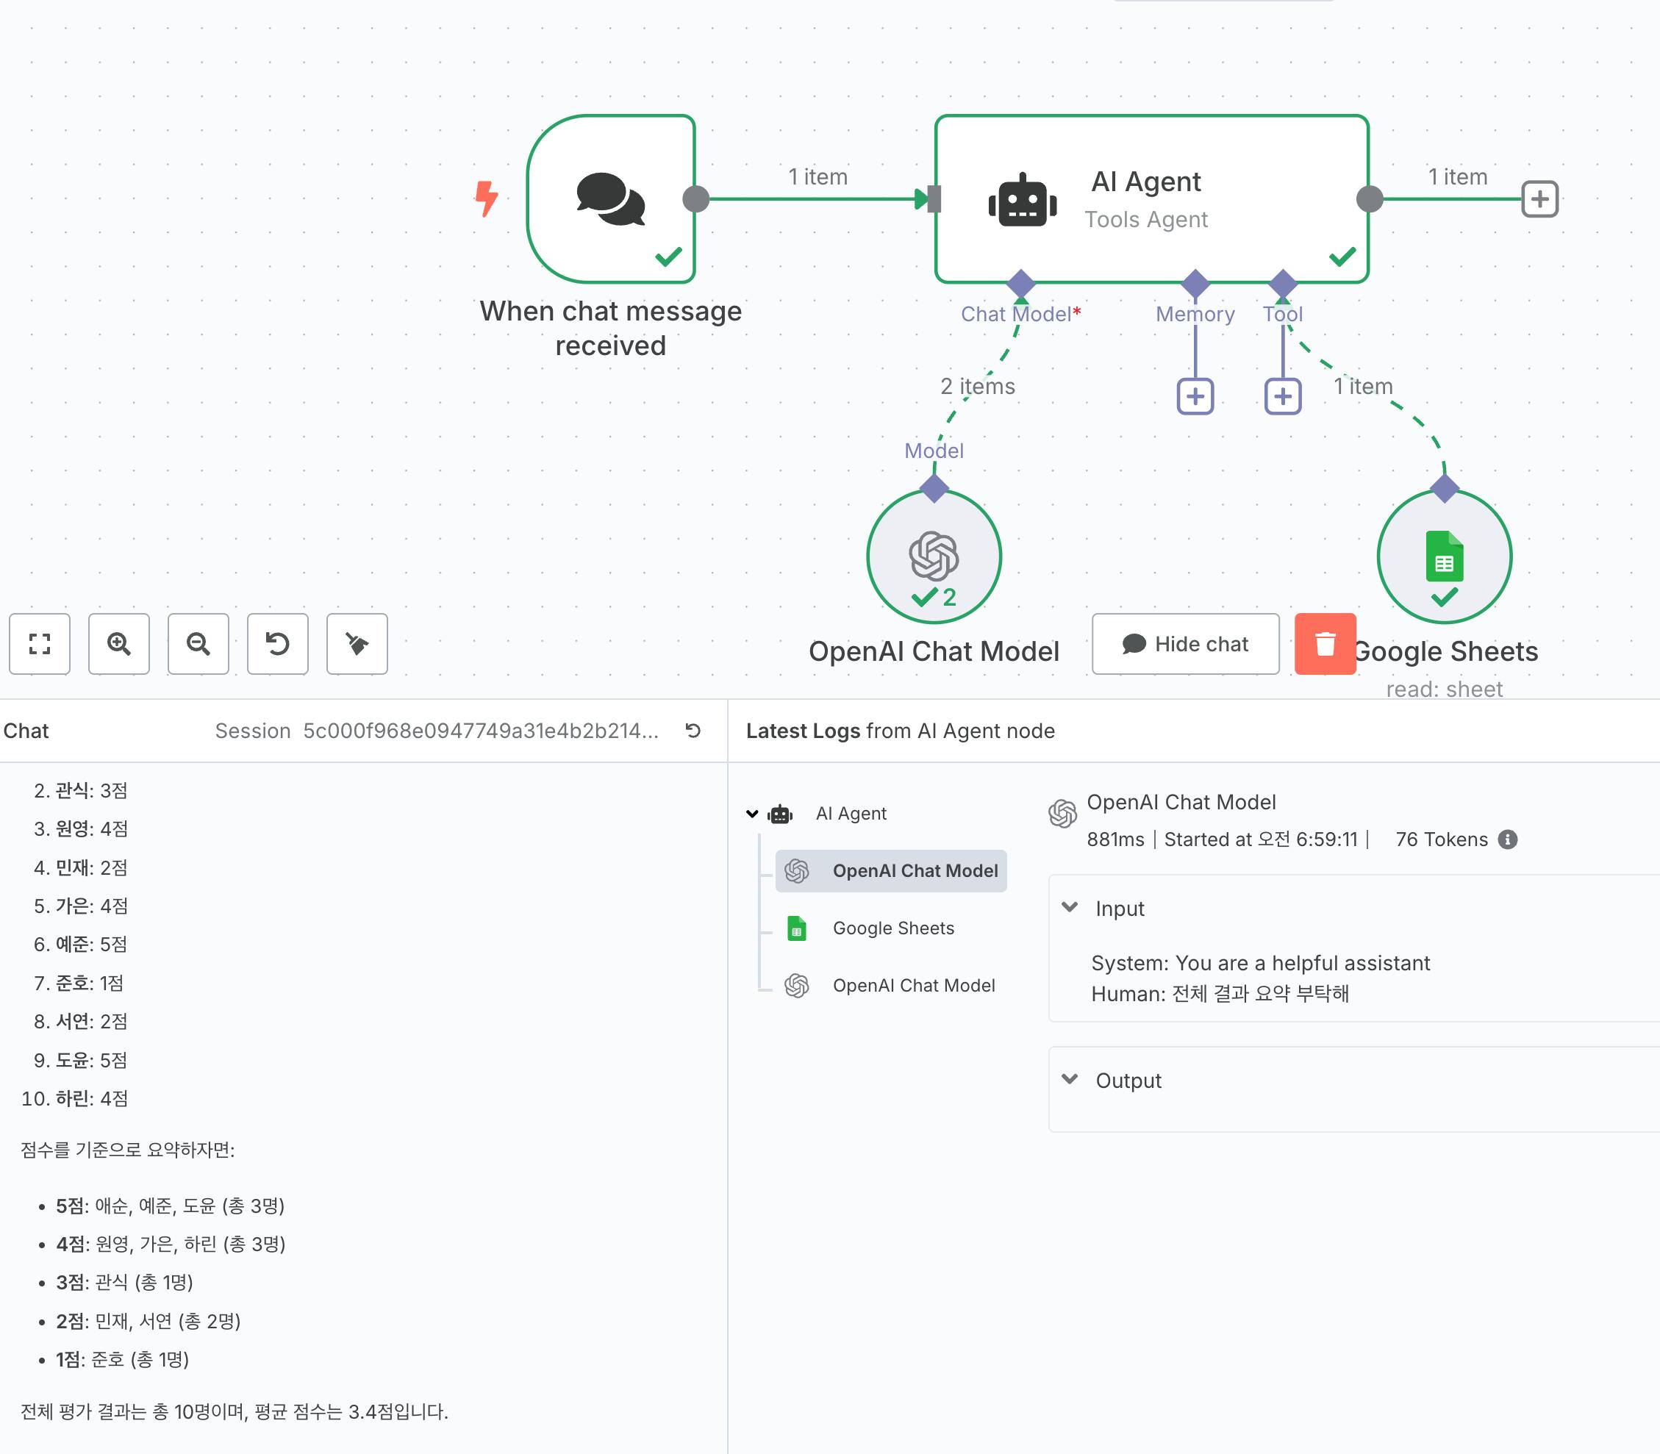Image resolution: width=1660 pixels, height=1454 pixels.
Task: Collapse the AI Agent log tree
Action: [752, 813]
